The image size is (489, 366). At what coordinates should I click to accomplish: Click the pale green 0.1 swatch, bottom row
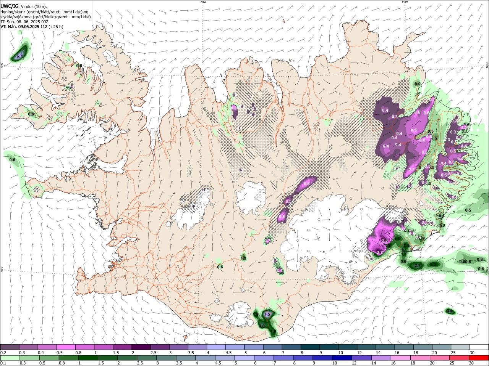point(10,358)
